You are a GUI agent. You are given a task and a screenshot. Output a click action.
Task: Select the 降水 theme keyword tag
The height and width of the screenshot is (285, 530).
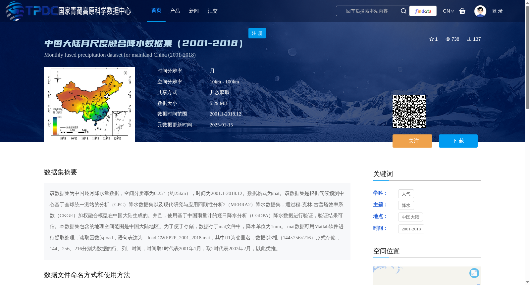[x=406, y=206]
